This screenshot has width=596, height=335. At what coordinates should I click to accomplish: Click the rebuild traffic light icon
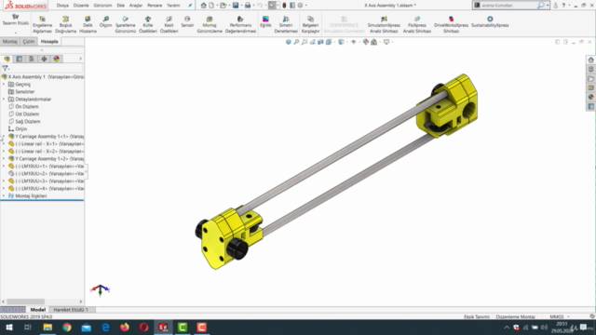pos(284,6)
